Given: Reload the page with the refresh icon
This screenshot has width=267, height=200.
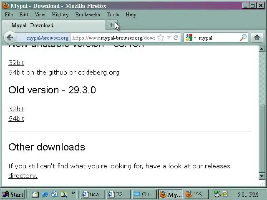Looking at the screenshot, I should click(176, 37).
